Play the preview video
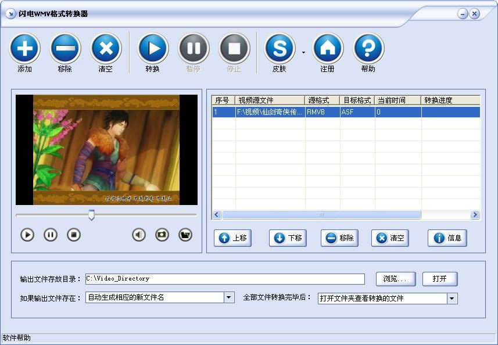Viewport: 498px width, 345px height. click(27, 235)
